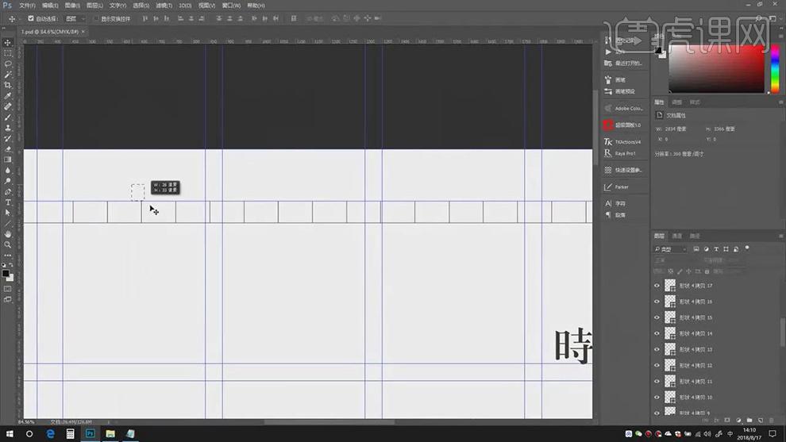Toggle the 自动选择 auto-select checkbox
This screenshot has height=442, width=786.
[x=31, y=18]
